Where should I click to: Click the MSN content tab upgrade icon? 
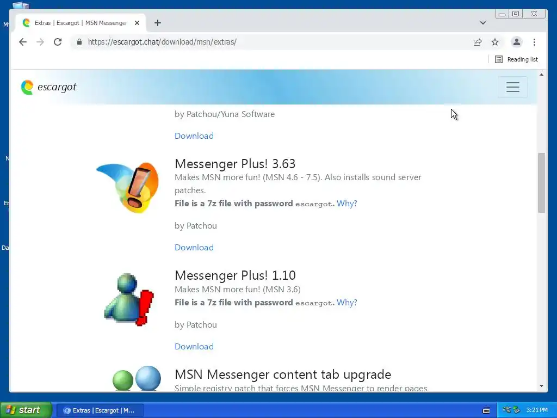[137, 378]
